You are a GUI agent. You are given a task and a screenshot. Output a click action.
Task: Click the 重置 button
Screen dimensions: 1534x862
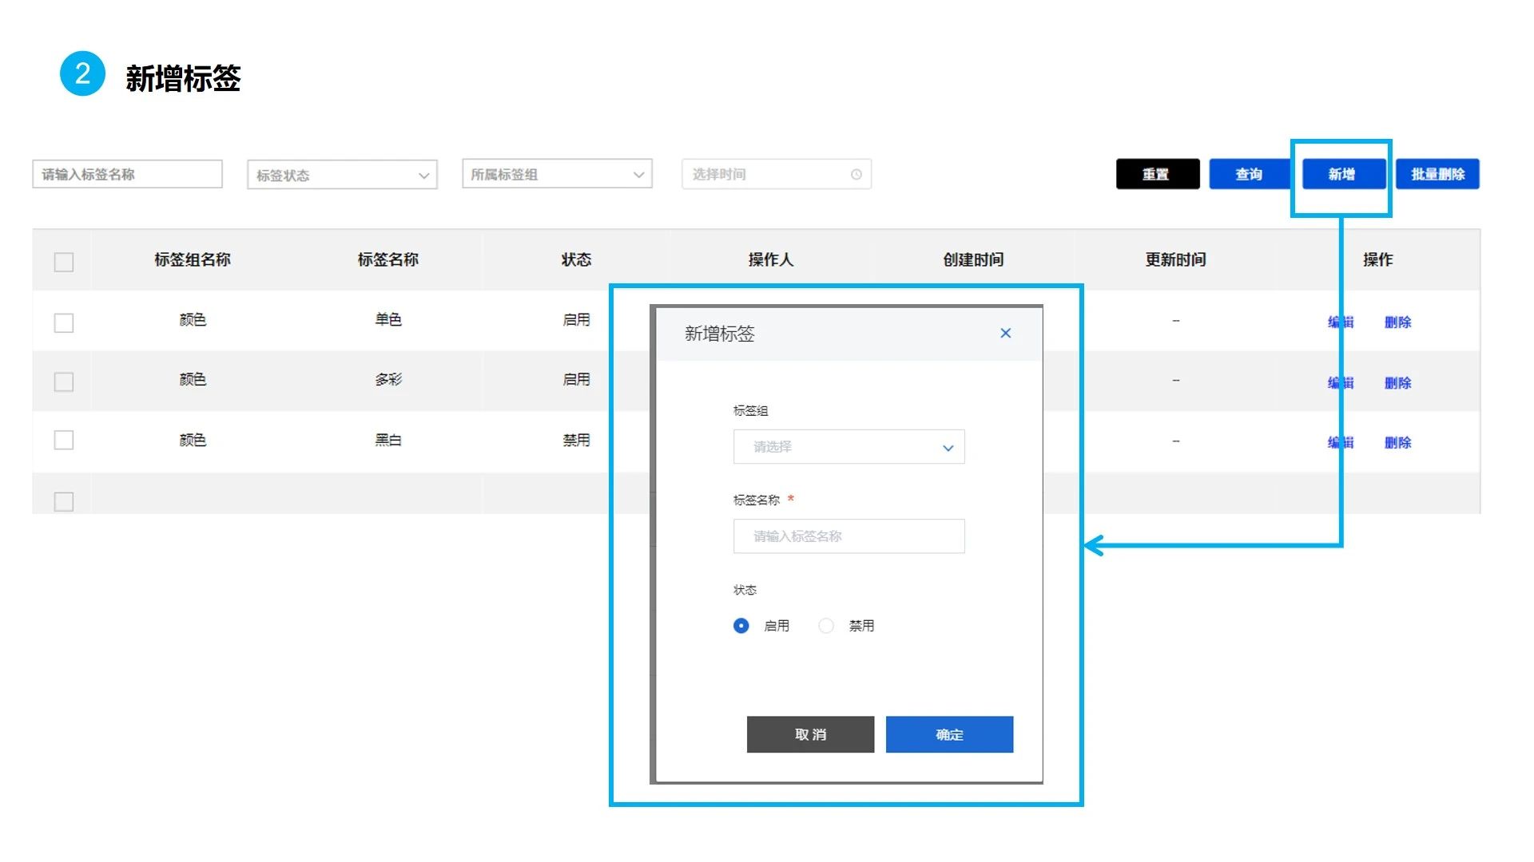point(1157,174)
